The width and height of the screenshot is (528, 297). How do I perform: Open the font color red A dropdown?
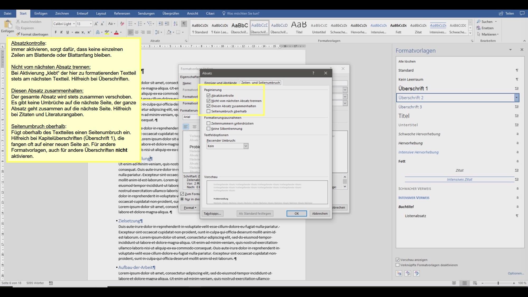coord(121,32)
